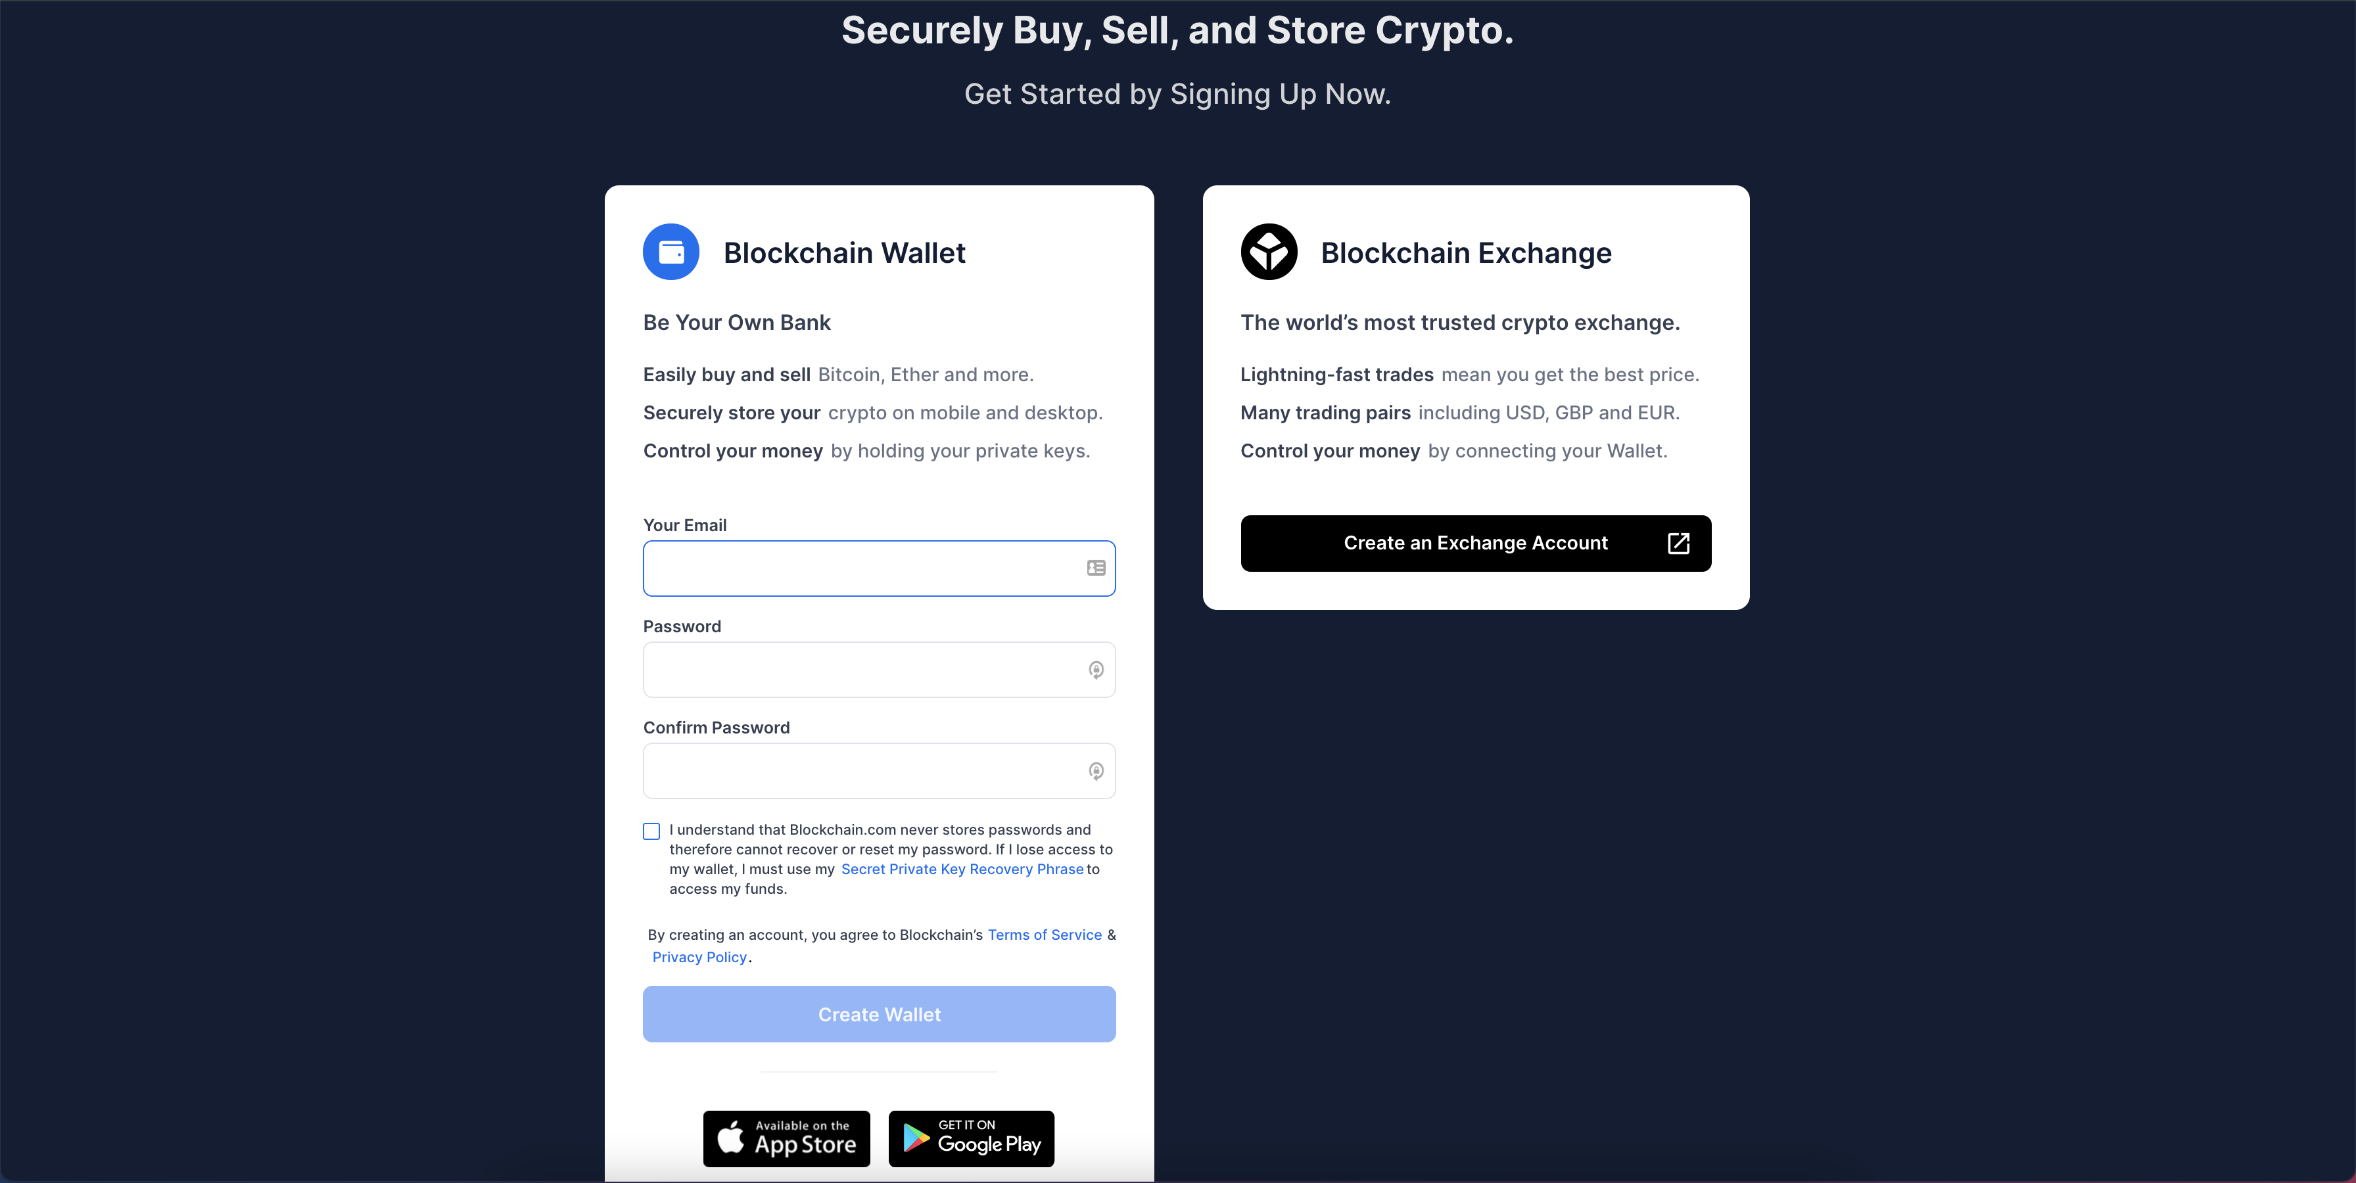2356x1183 pixels.
Task: Click the confirm password visibility icon
Action: (x=1095, y=771)
